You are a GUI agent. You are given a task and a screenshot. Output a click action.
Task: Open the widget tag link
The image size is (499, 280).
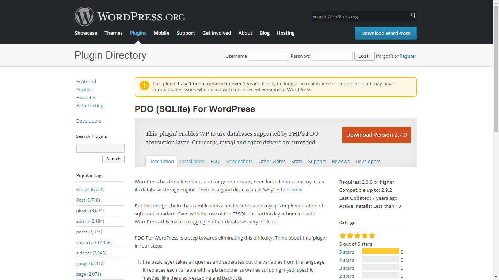tap(91, 190)
